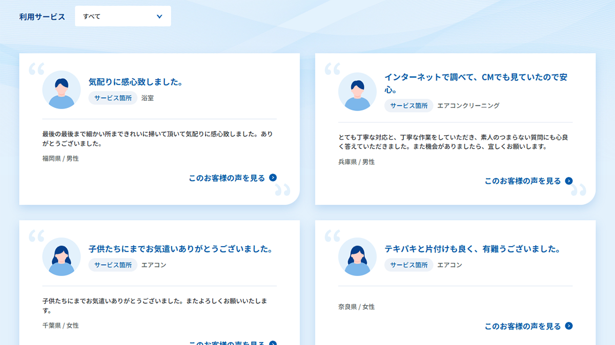615x345 pixels.
Task: Click the サービス箇所 badge on the 浴室 card
Action: (x=112, y=98)
